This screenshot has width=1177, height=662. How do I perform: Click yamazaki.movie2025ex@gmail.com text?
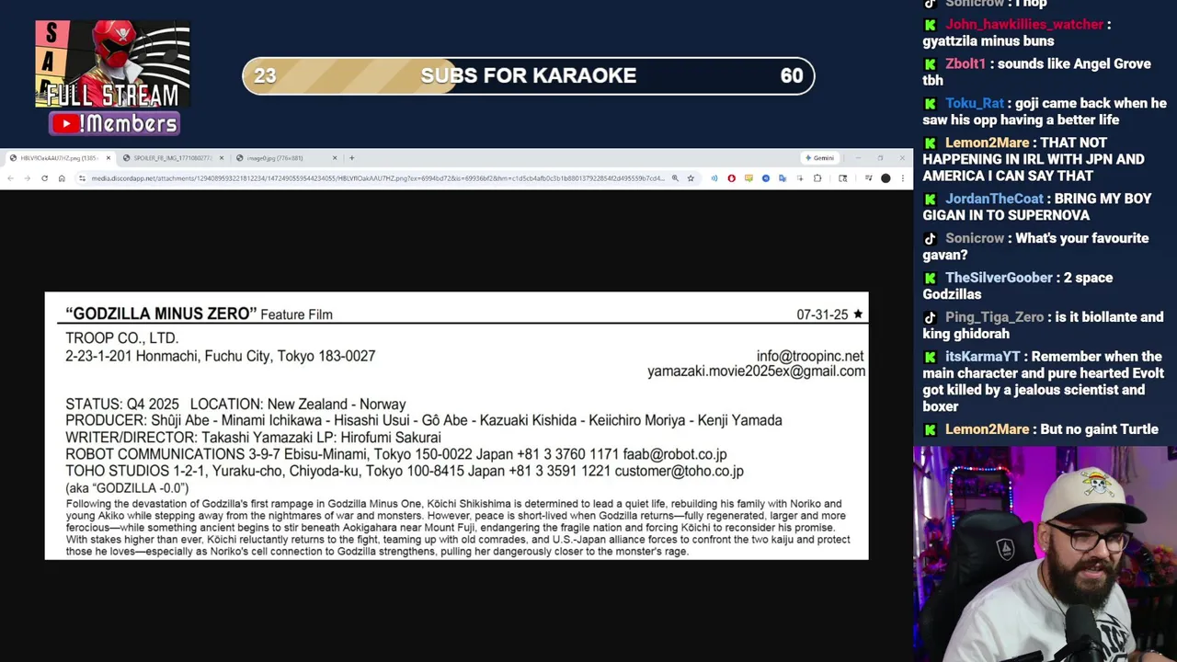pyautogui.click(x=756, y=371)
